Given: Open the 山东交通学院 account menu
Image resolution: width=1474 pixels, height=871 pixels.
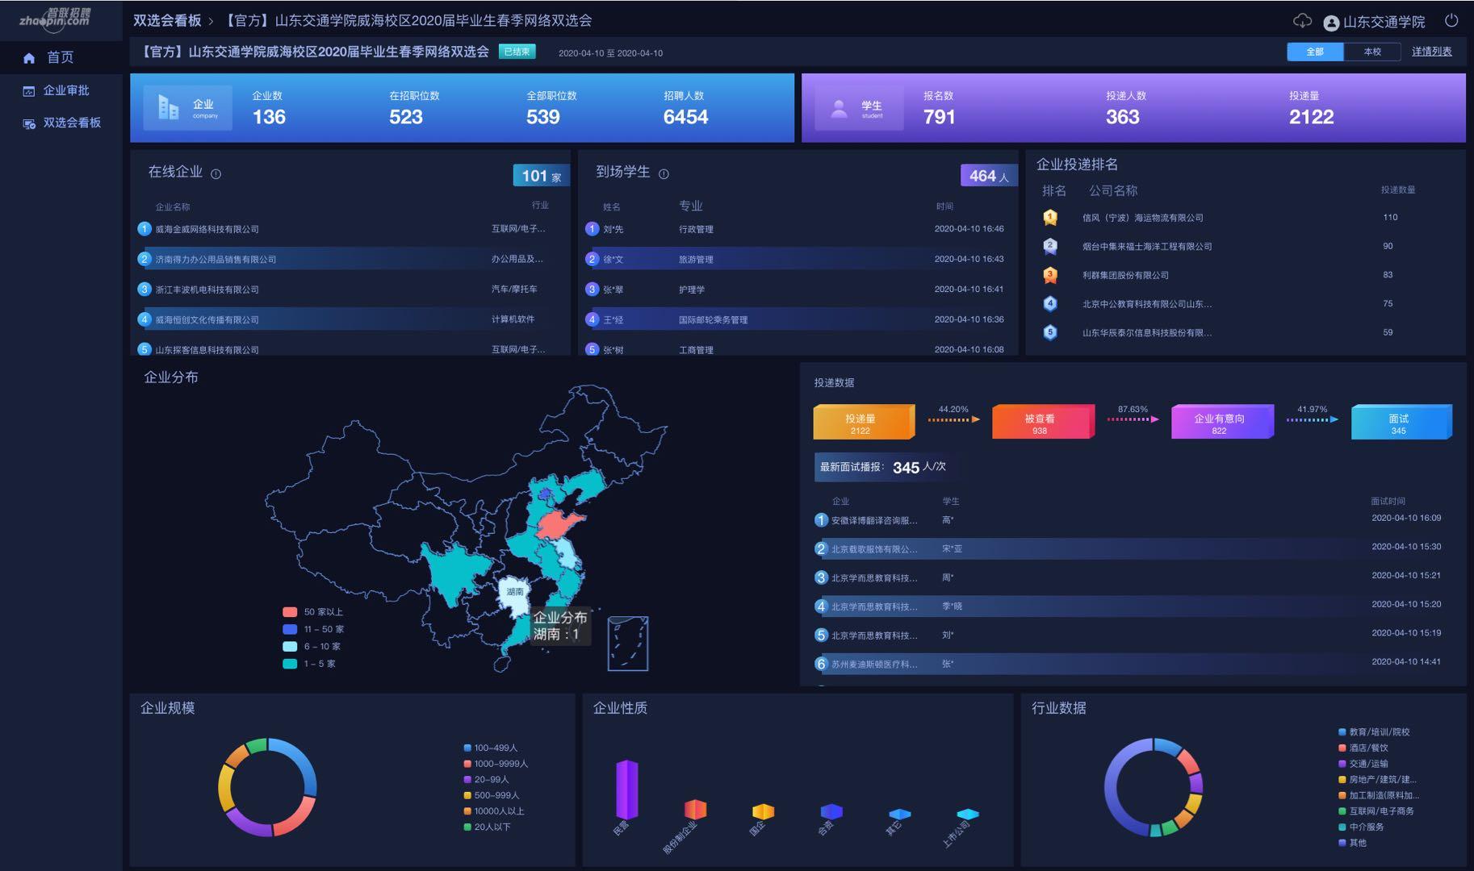Looking at the screenshot, I should (1384, 22).
